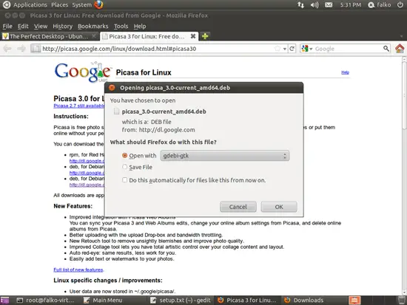Bookmark page with the star icon

[277, 49]
